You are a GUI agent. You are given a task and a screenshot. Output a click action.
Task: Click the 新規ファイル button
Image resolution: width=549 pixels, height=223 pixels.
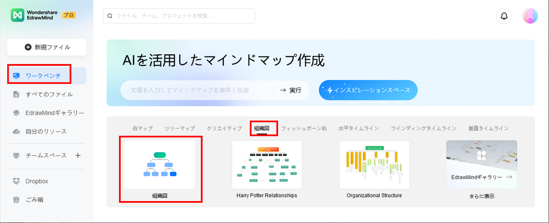coord(47,47)
